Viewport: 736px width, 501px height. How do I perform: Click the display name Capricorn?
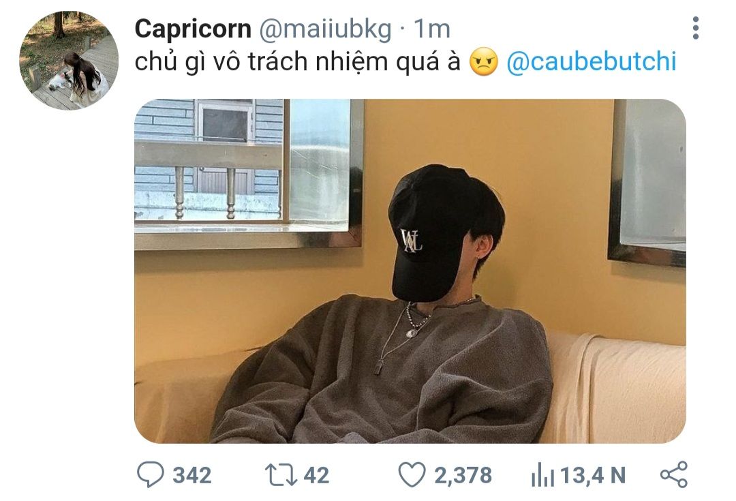point(193,29)
